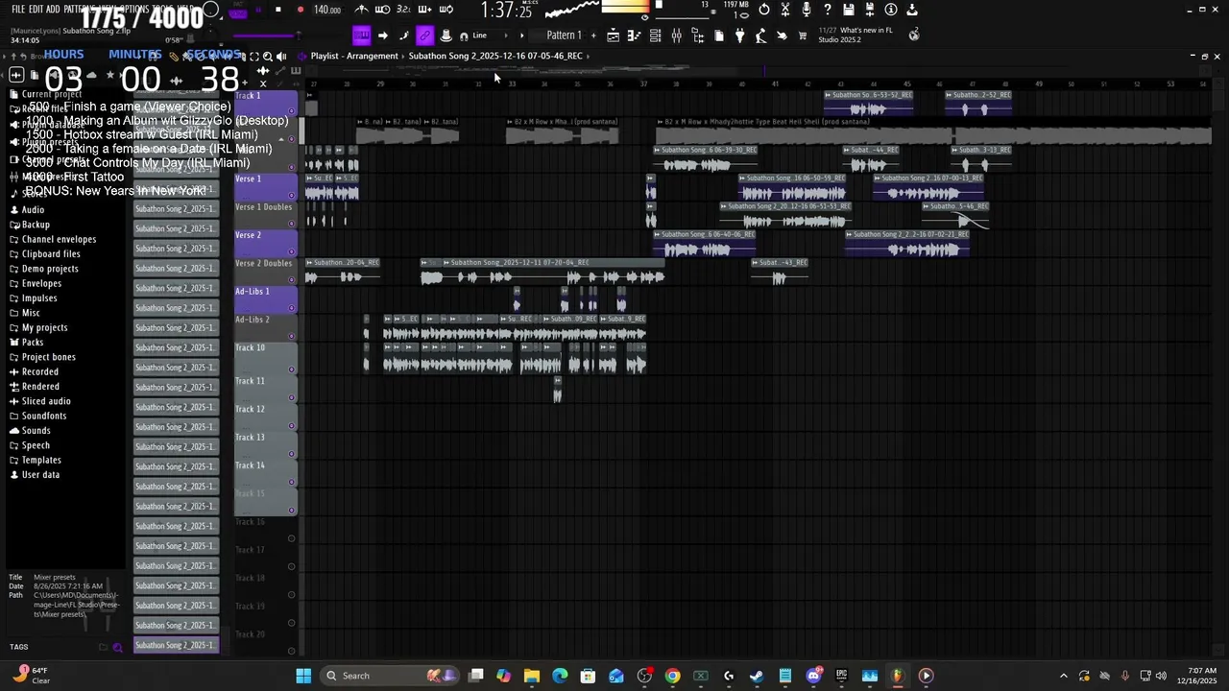
Task: Open the undo history icon
Action: coord(764,10)
